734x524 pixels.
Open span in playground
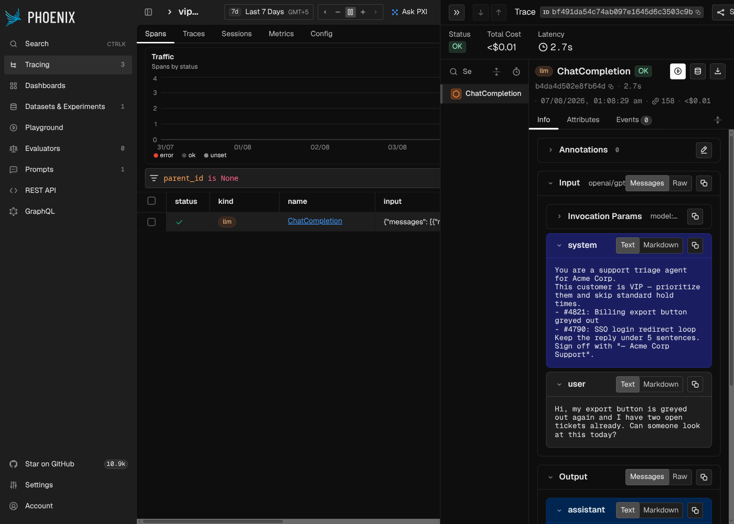[x=678, y=71]
